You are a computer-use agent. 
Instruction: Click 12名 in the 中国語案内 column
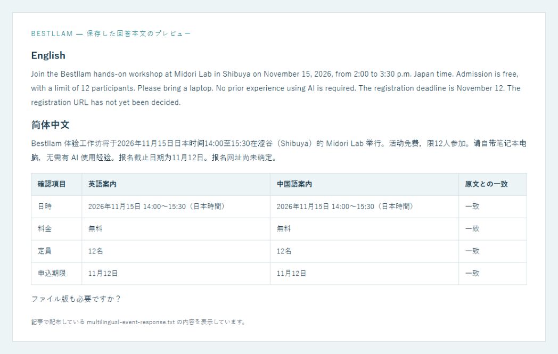pos(284,251)
